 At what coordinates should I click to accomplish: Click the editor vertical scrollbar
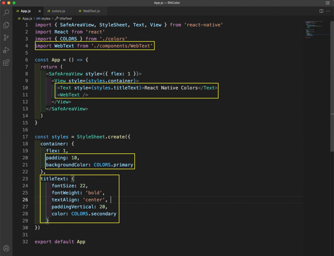pyautogui.click(x=332, y=86)
